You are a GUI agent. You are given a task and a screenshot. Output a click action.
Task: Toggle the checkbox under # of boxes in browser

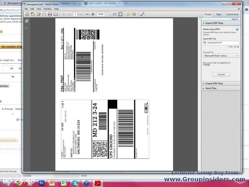(x=18, y=120)
